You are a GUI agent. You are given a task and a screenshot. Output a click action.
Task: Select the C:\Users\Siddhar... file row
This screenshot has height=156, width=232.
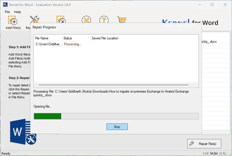point(116,44)
